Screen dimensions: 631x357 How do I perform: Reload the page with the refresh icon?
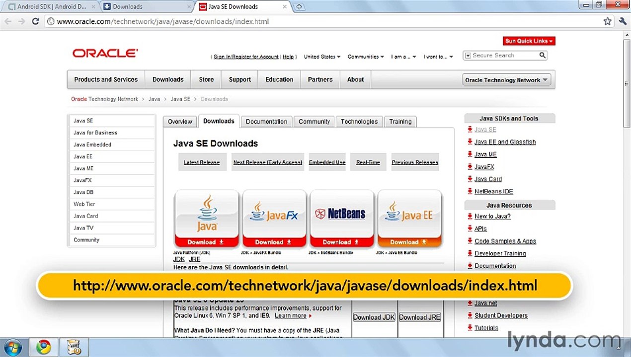35,21
